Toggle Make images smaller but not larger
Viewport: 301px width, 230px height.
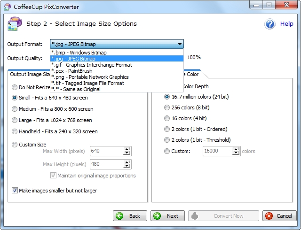pos(15,191)
